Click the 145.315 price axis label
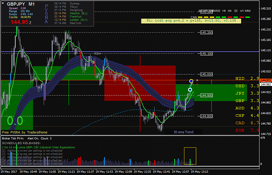Screen dimensions: 272x175 [x=266, y=9]
